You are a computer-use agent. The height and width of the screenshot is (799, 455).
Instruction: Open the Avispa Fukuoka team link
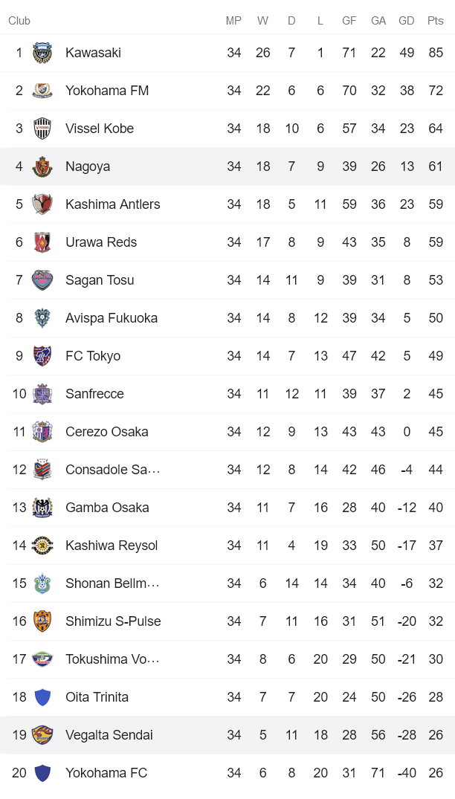point(112,318)
